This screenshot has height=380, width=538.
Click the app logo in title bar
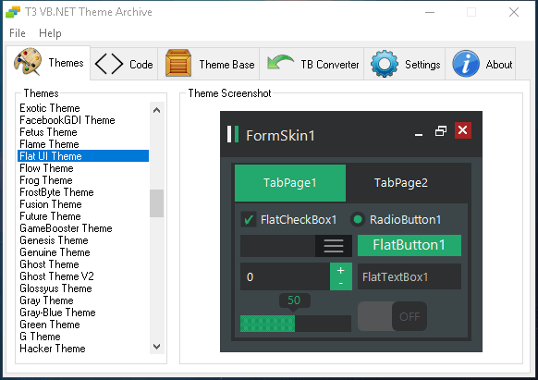(13, 12)
